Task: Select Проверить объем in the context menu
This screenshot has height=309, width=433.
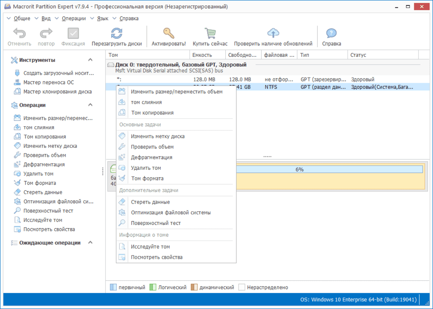Action: point(176,147)
